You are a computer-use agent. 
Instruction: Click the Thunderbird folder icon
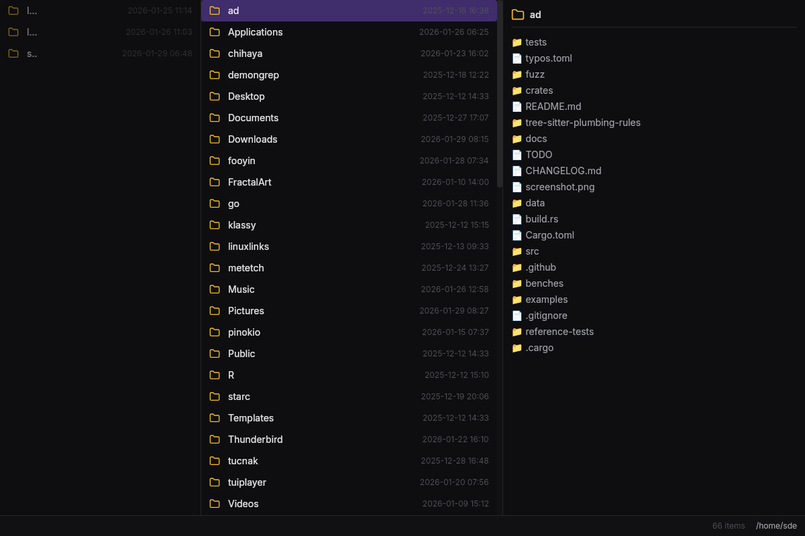(215, 440)
